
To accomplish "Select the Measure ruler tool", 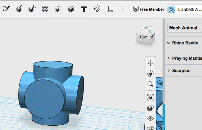I will pyautogui.click(x=110, y=9).
